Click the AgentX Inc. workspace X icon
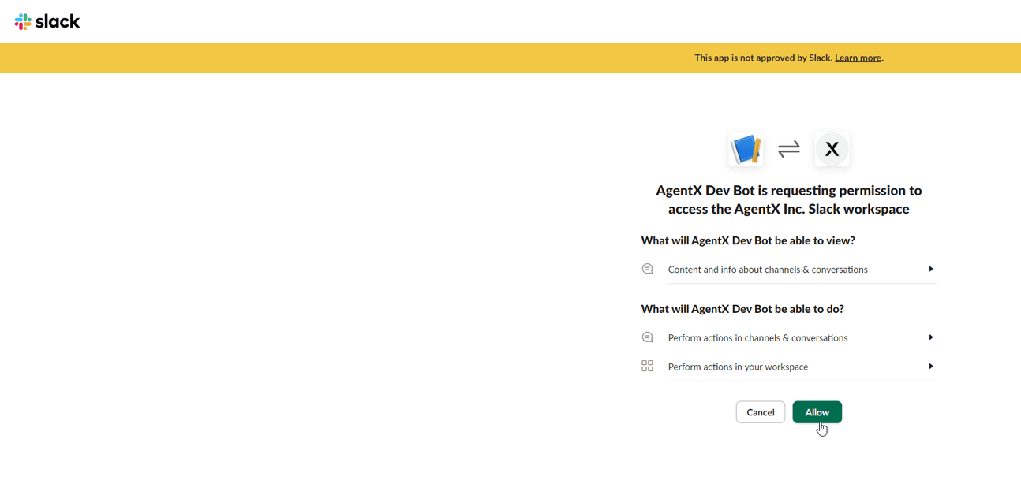This screenshot has height=495, width=1021. pyautogui.click(x=832, y=149)
